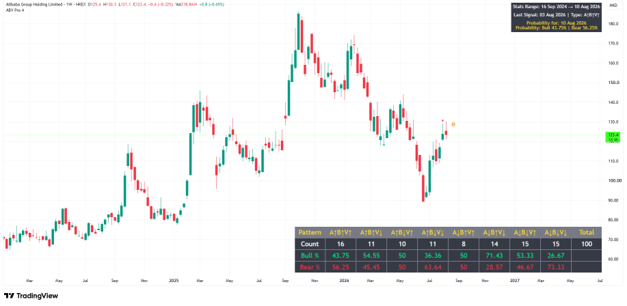Click the 80.0 price axis label
Screen dimensions: 627x306
[614, 220]
